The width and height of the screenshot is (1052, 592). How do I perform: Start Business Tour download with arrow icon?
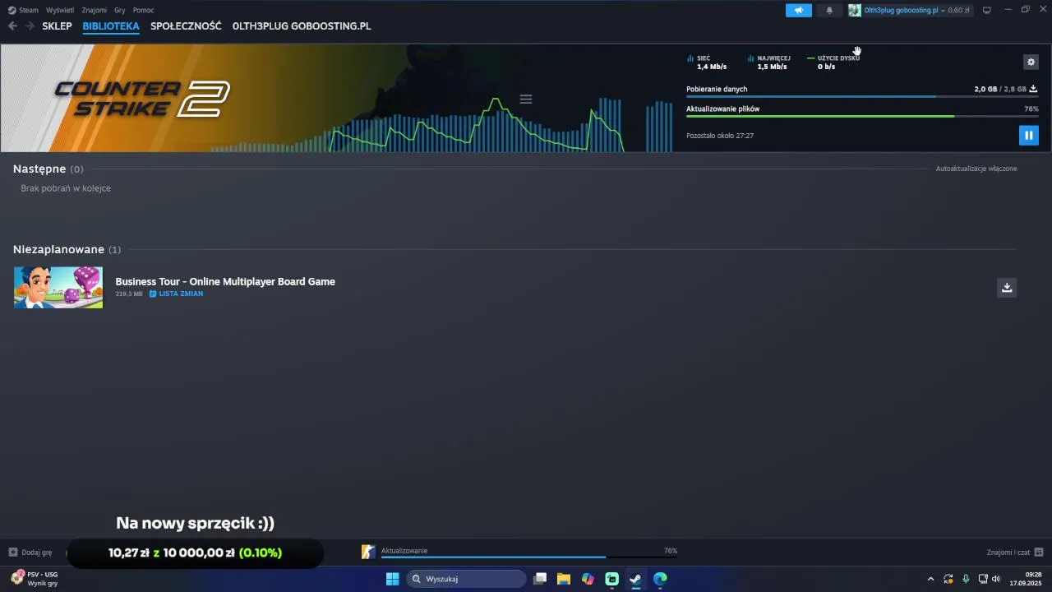click(1007, 287)
